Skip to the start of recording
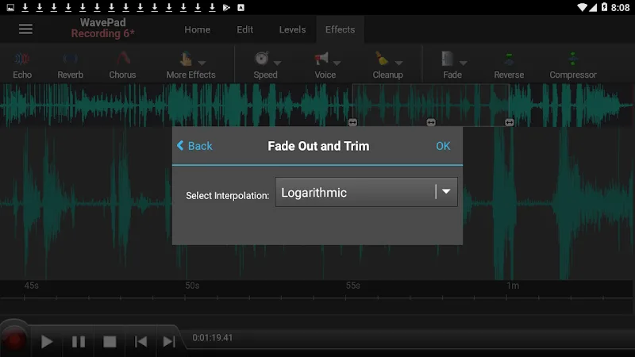Image resolution: width=635 pixels, height=357 pixels. [x=140, y=341]
